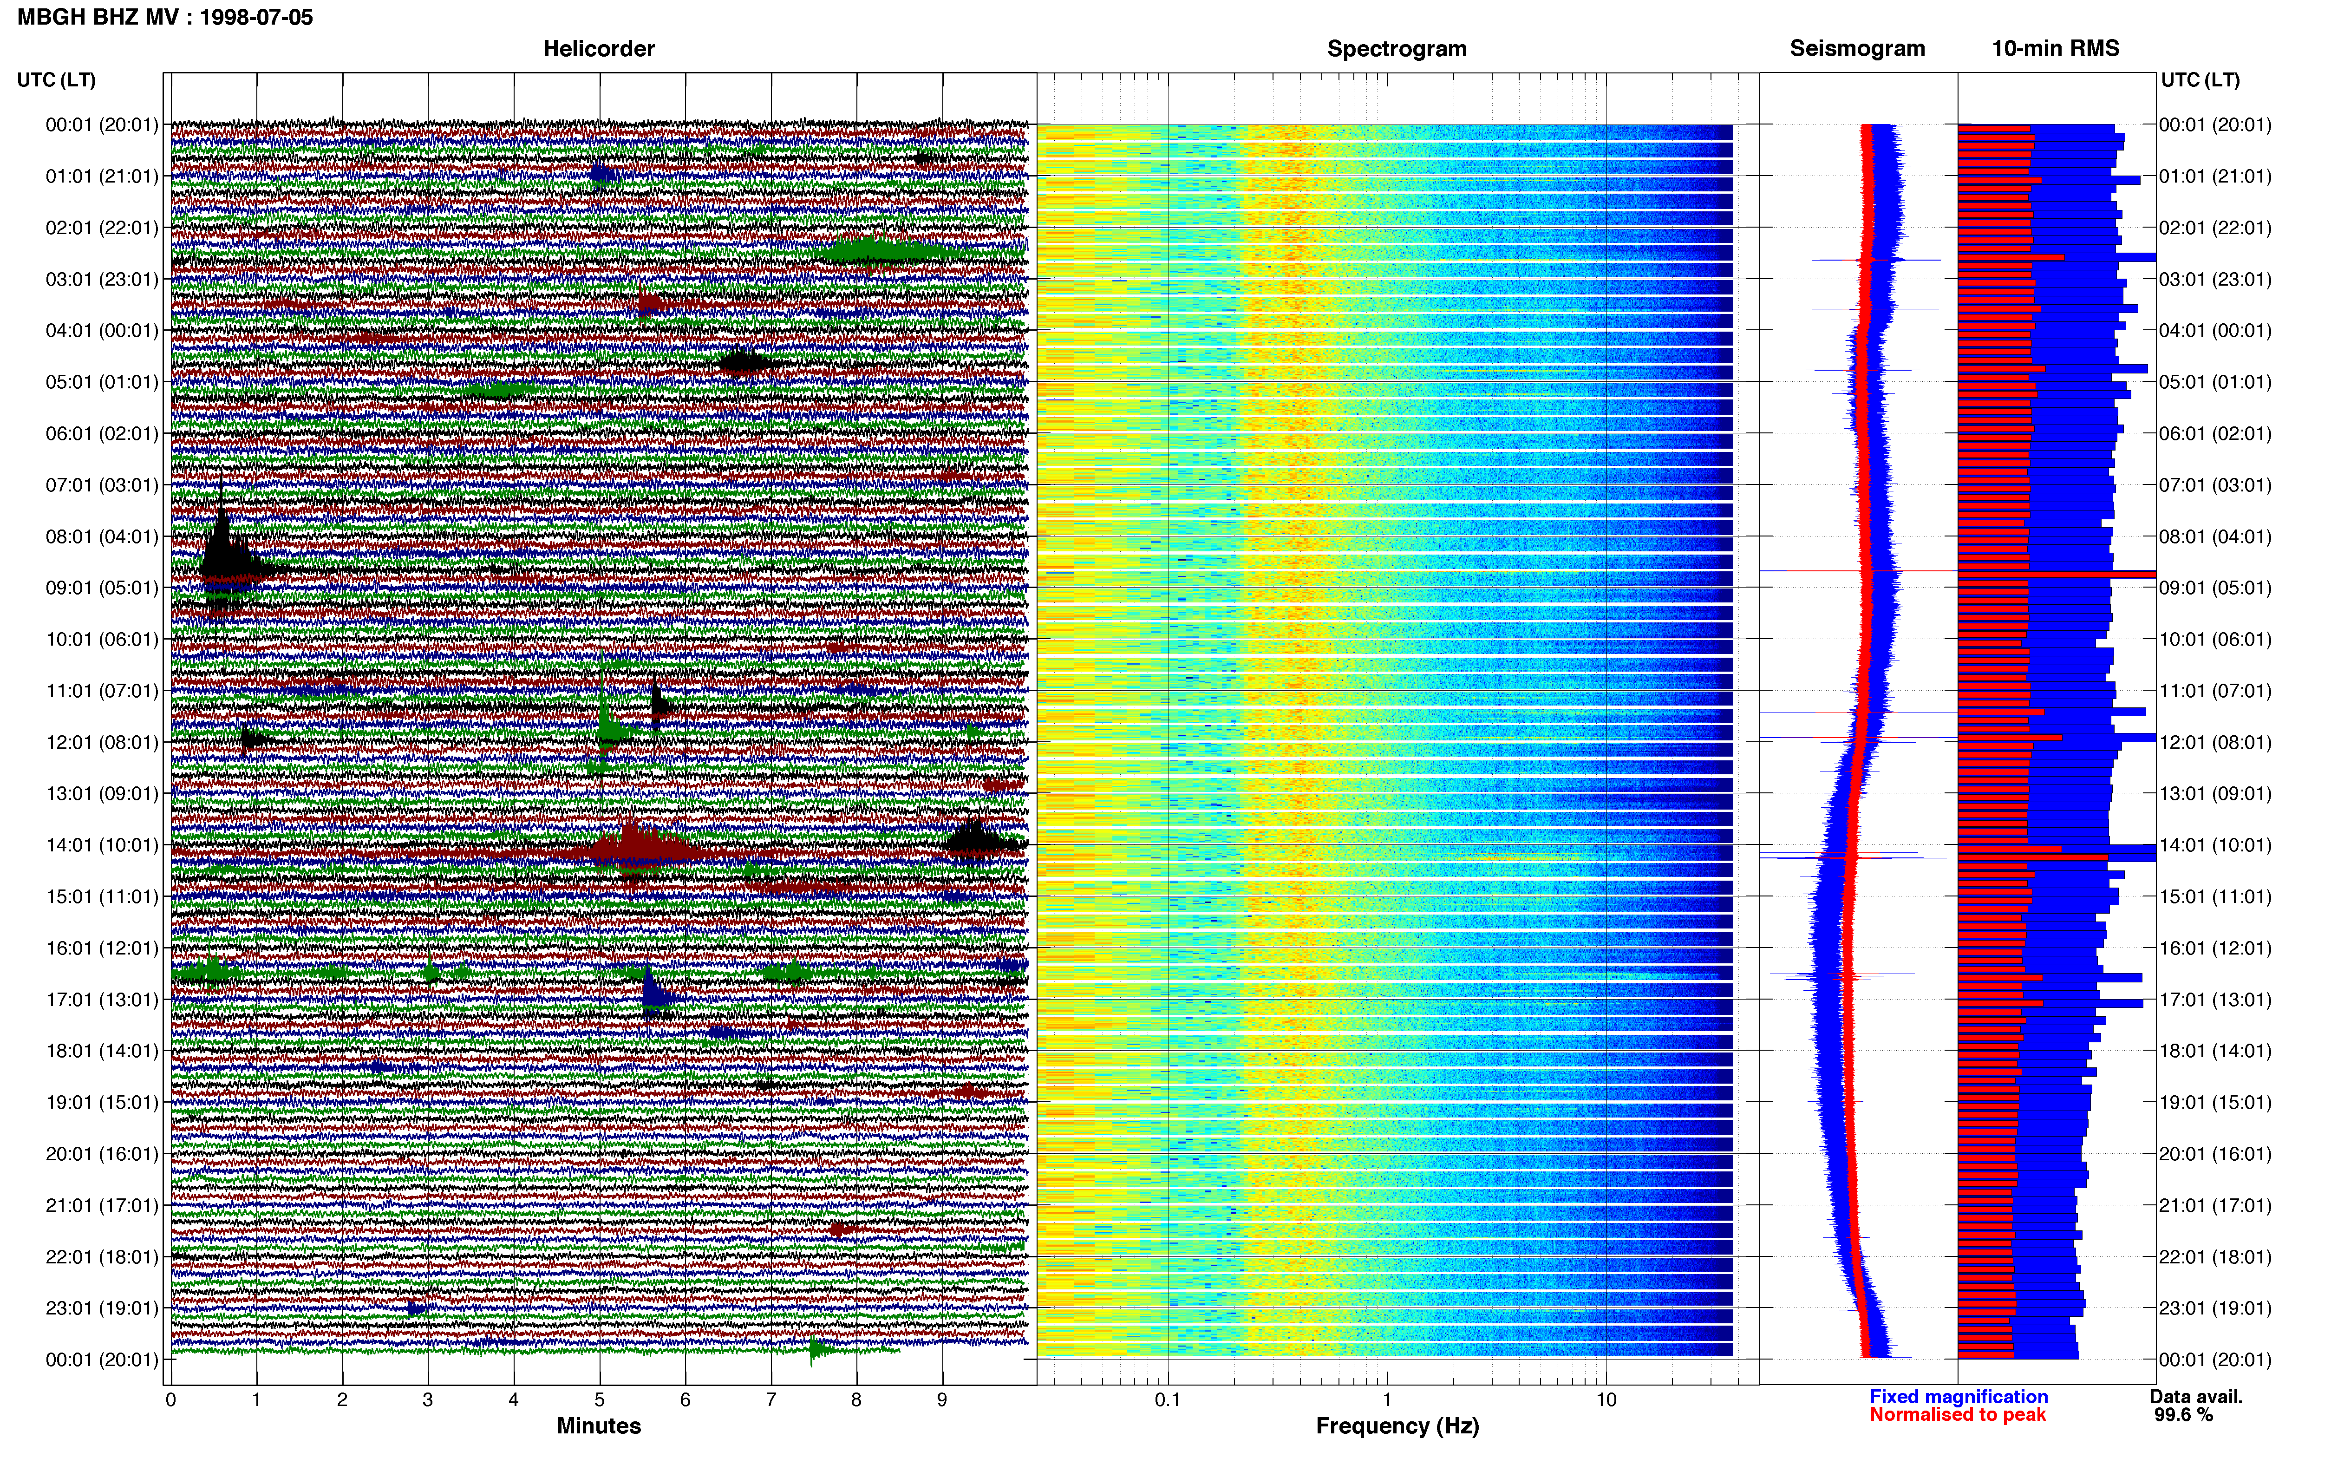
Task: Click minute tick label '9' on helicorder axis
Action: (942, 1399)
